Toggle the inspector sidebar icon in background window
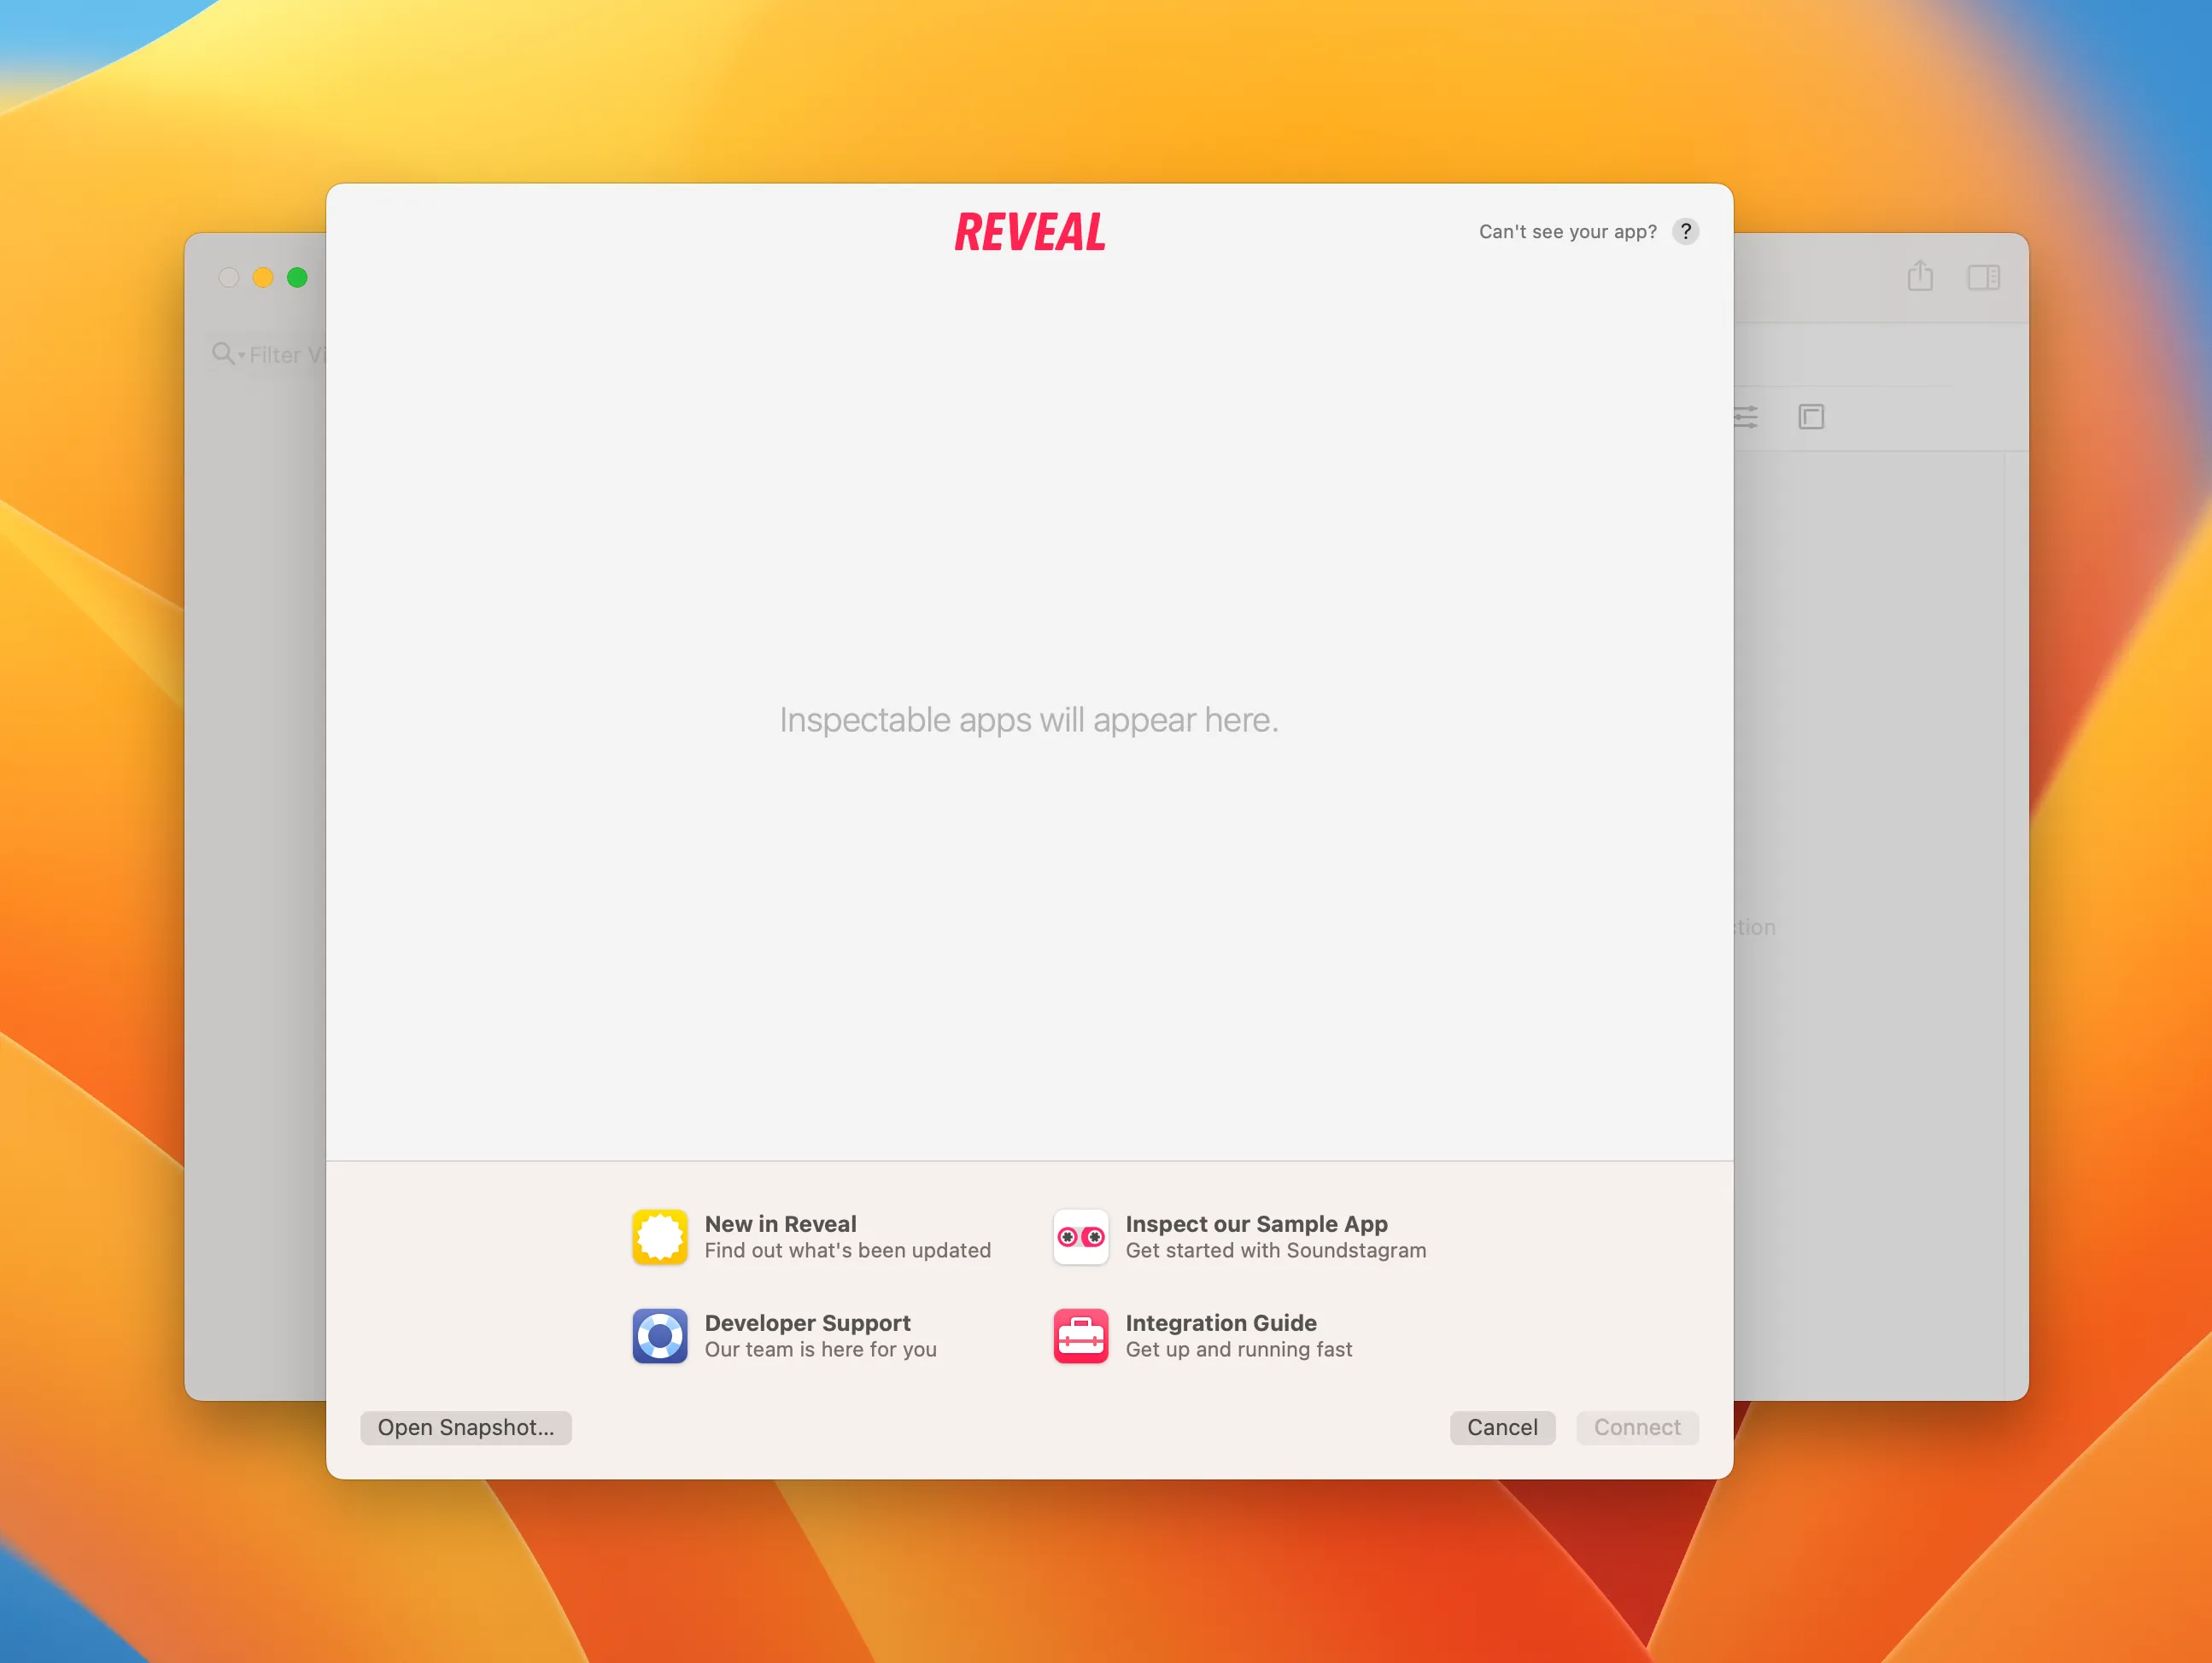 click(x=1983, y=277)
